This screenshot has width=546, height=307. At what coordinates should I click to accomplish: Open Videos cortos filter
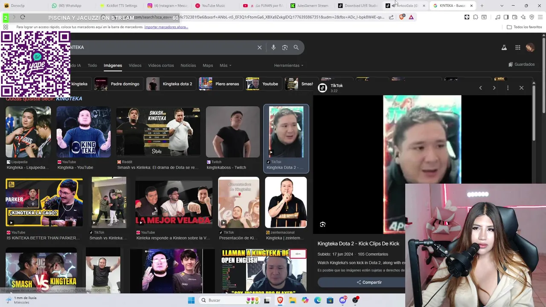click(x=161, y=66)
